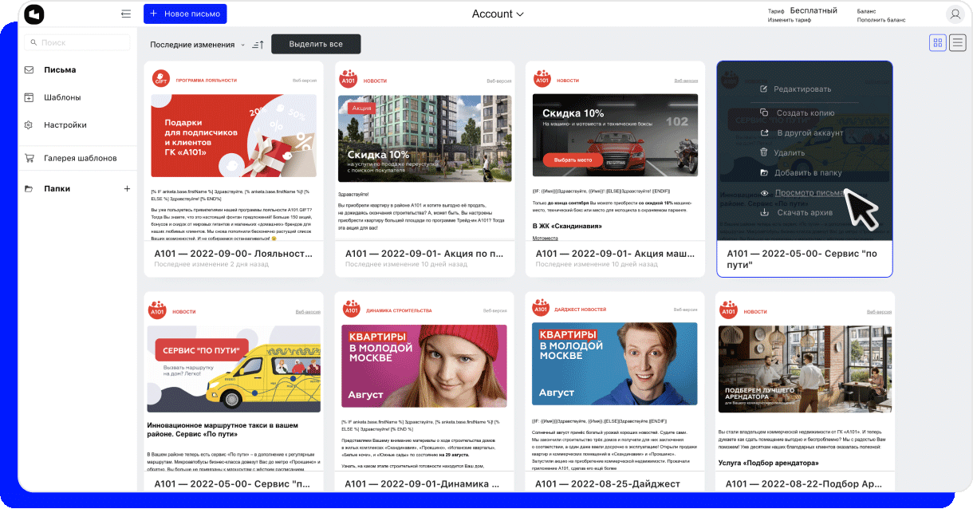Viewport: 973px width, 509px height.
Task: Open the Письма section via envelope icon
Action: click(x=30, y=69)
